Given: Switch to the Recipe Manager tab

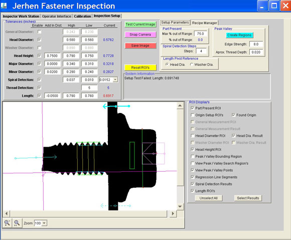Looking at the screenshot, I should point(205,23).
